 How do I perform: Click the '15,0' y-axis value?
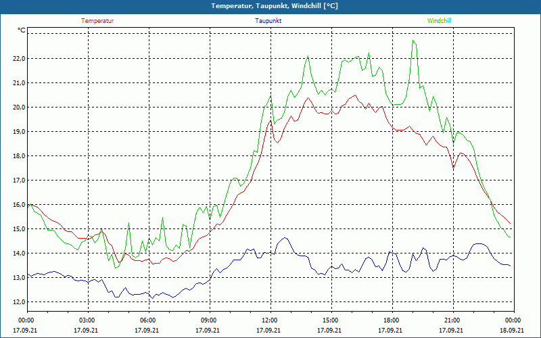(19, 229)
